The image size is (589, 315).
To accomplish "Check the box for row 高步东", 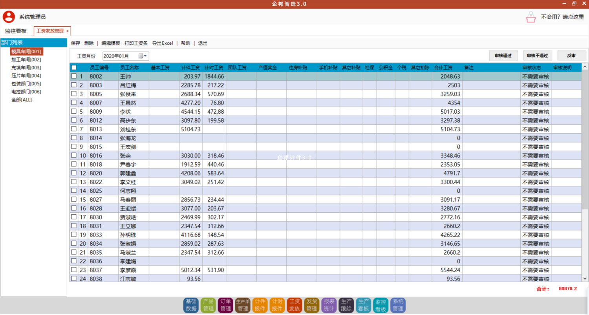I will [74, 120].
